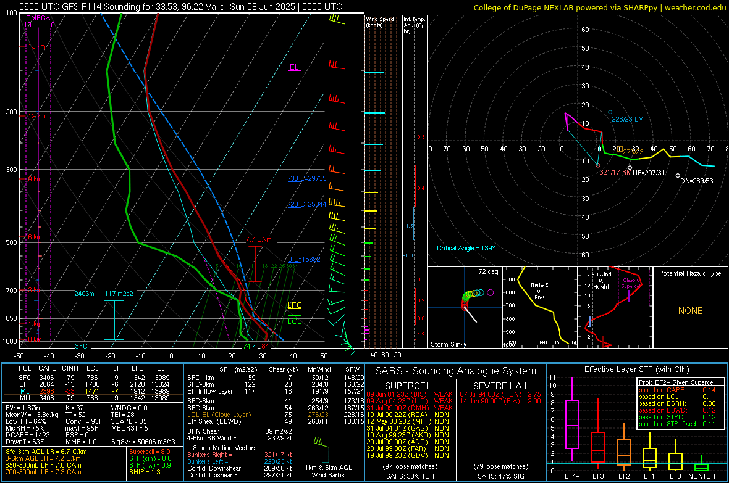Screen dimensions: 729x483
Task: Select the magenta EL marker on skew-T
Action: [294, 67]
